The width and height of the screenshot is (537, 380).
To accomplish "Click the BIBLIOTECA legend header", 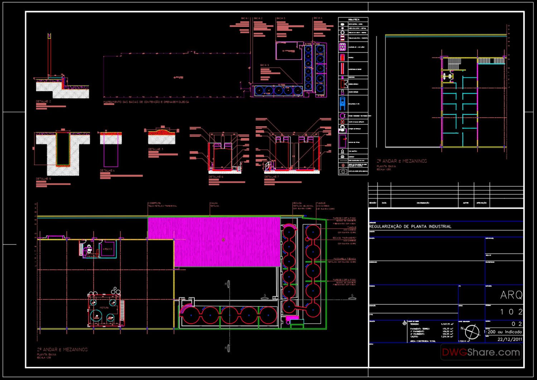I will (353, 19).
